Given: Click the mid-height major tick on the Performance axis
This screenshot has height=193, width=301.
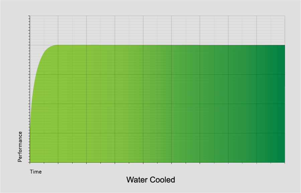Looking at the screenshot, I should [x=29, y=104].
